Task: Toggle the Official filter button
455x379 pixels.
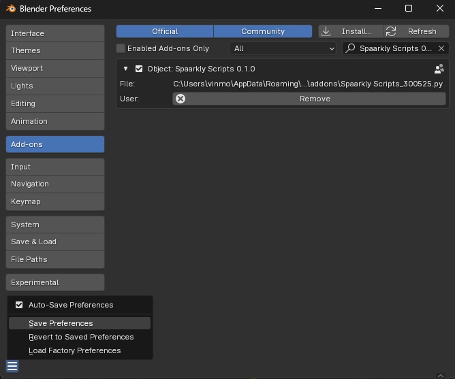Action: [165, 31]
